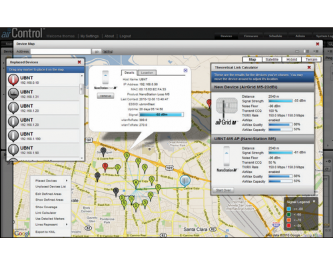Switch map view to Terrain
The height and width of the screenshot is (266, 333).
(311, 59)
